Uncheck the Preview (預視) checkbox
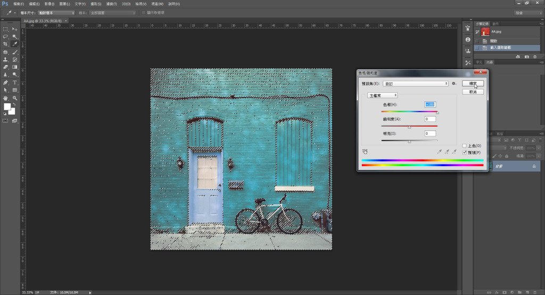 coord(465,152)
